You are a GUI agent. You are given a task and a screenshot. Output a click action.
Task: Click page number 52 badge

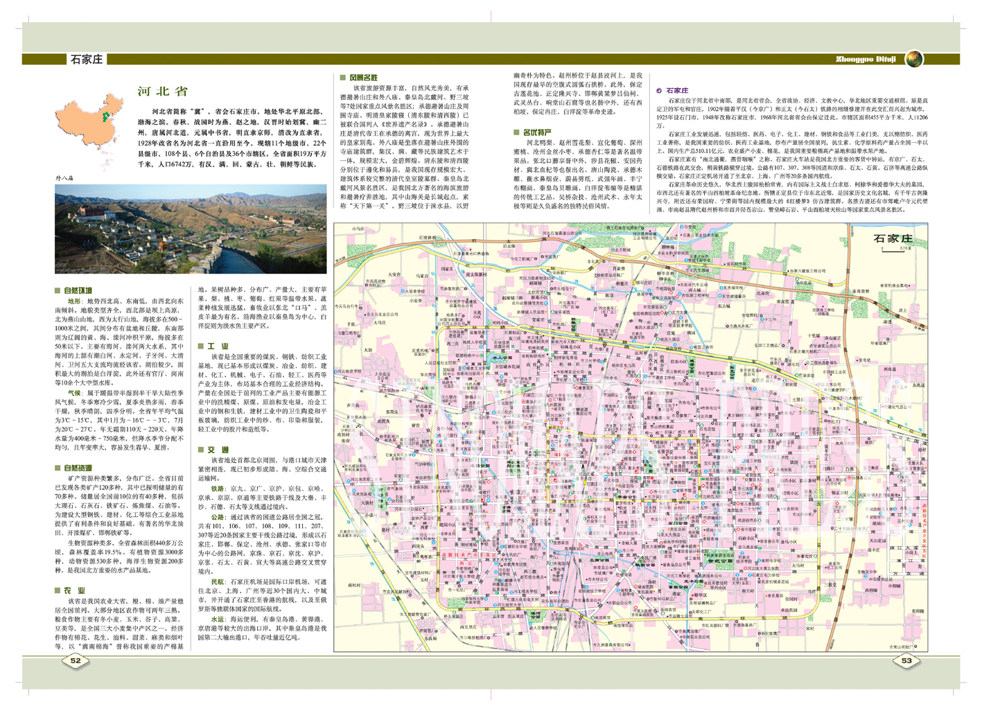76,661
